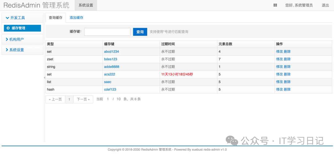This screenshot has width=334, height=154.
Task: Open the 系统设置 top menu tab
Action: [86, 5]
